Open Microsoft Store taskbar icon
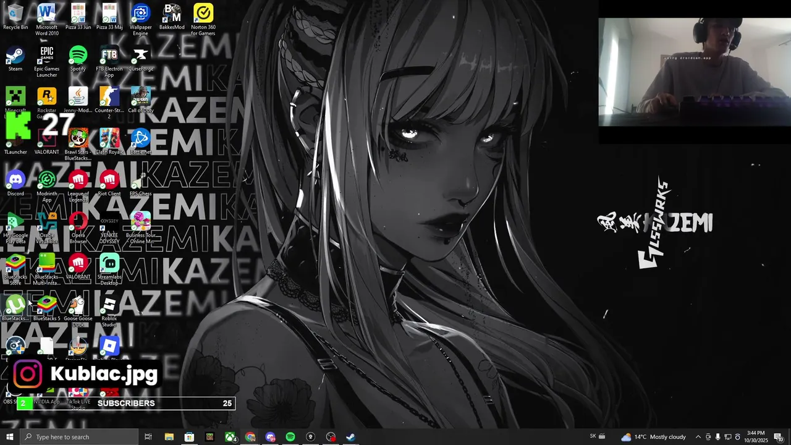Image resolution: width=791 pixels, height=445 pixels. click(189, 437)
